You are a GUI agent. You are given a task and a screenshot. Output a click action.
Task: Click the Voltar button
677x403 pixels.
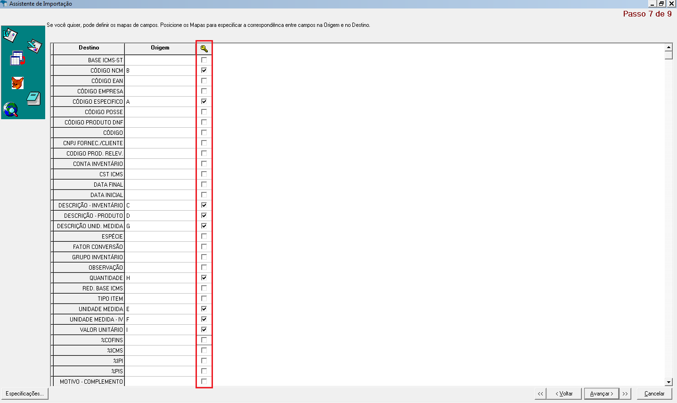(564, 394)
